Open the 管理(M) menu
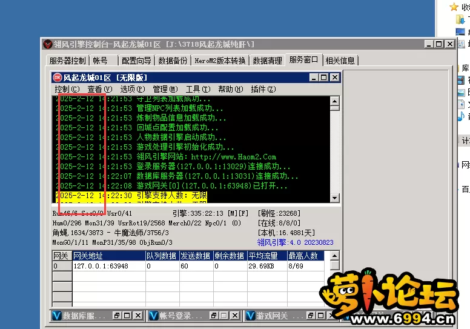The width and height of the screenshot is (470, 329). (x=165, y=89)
